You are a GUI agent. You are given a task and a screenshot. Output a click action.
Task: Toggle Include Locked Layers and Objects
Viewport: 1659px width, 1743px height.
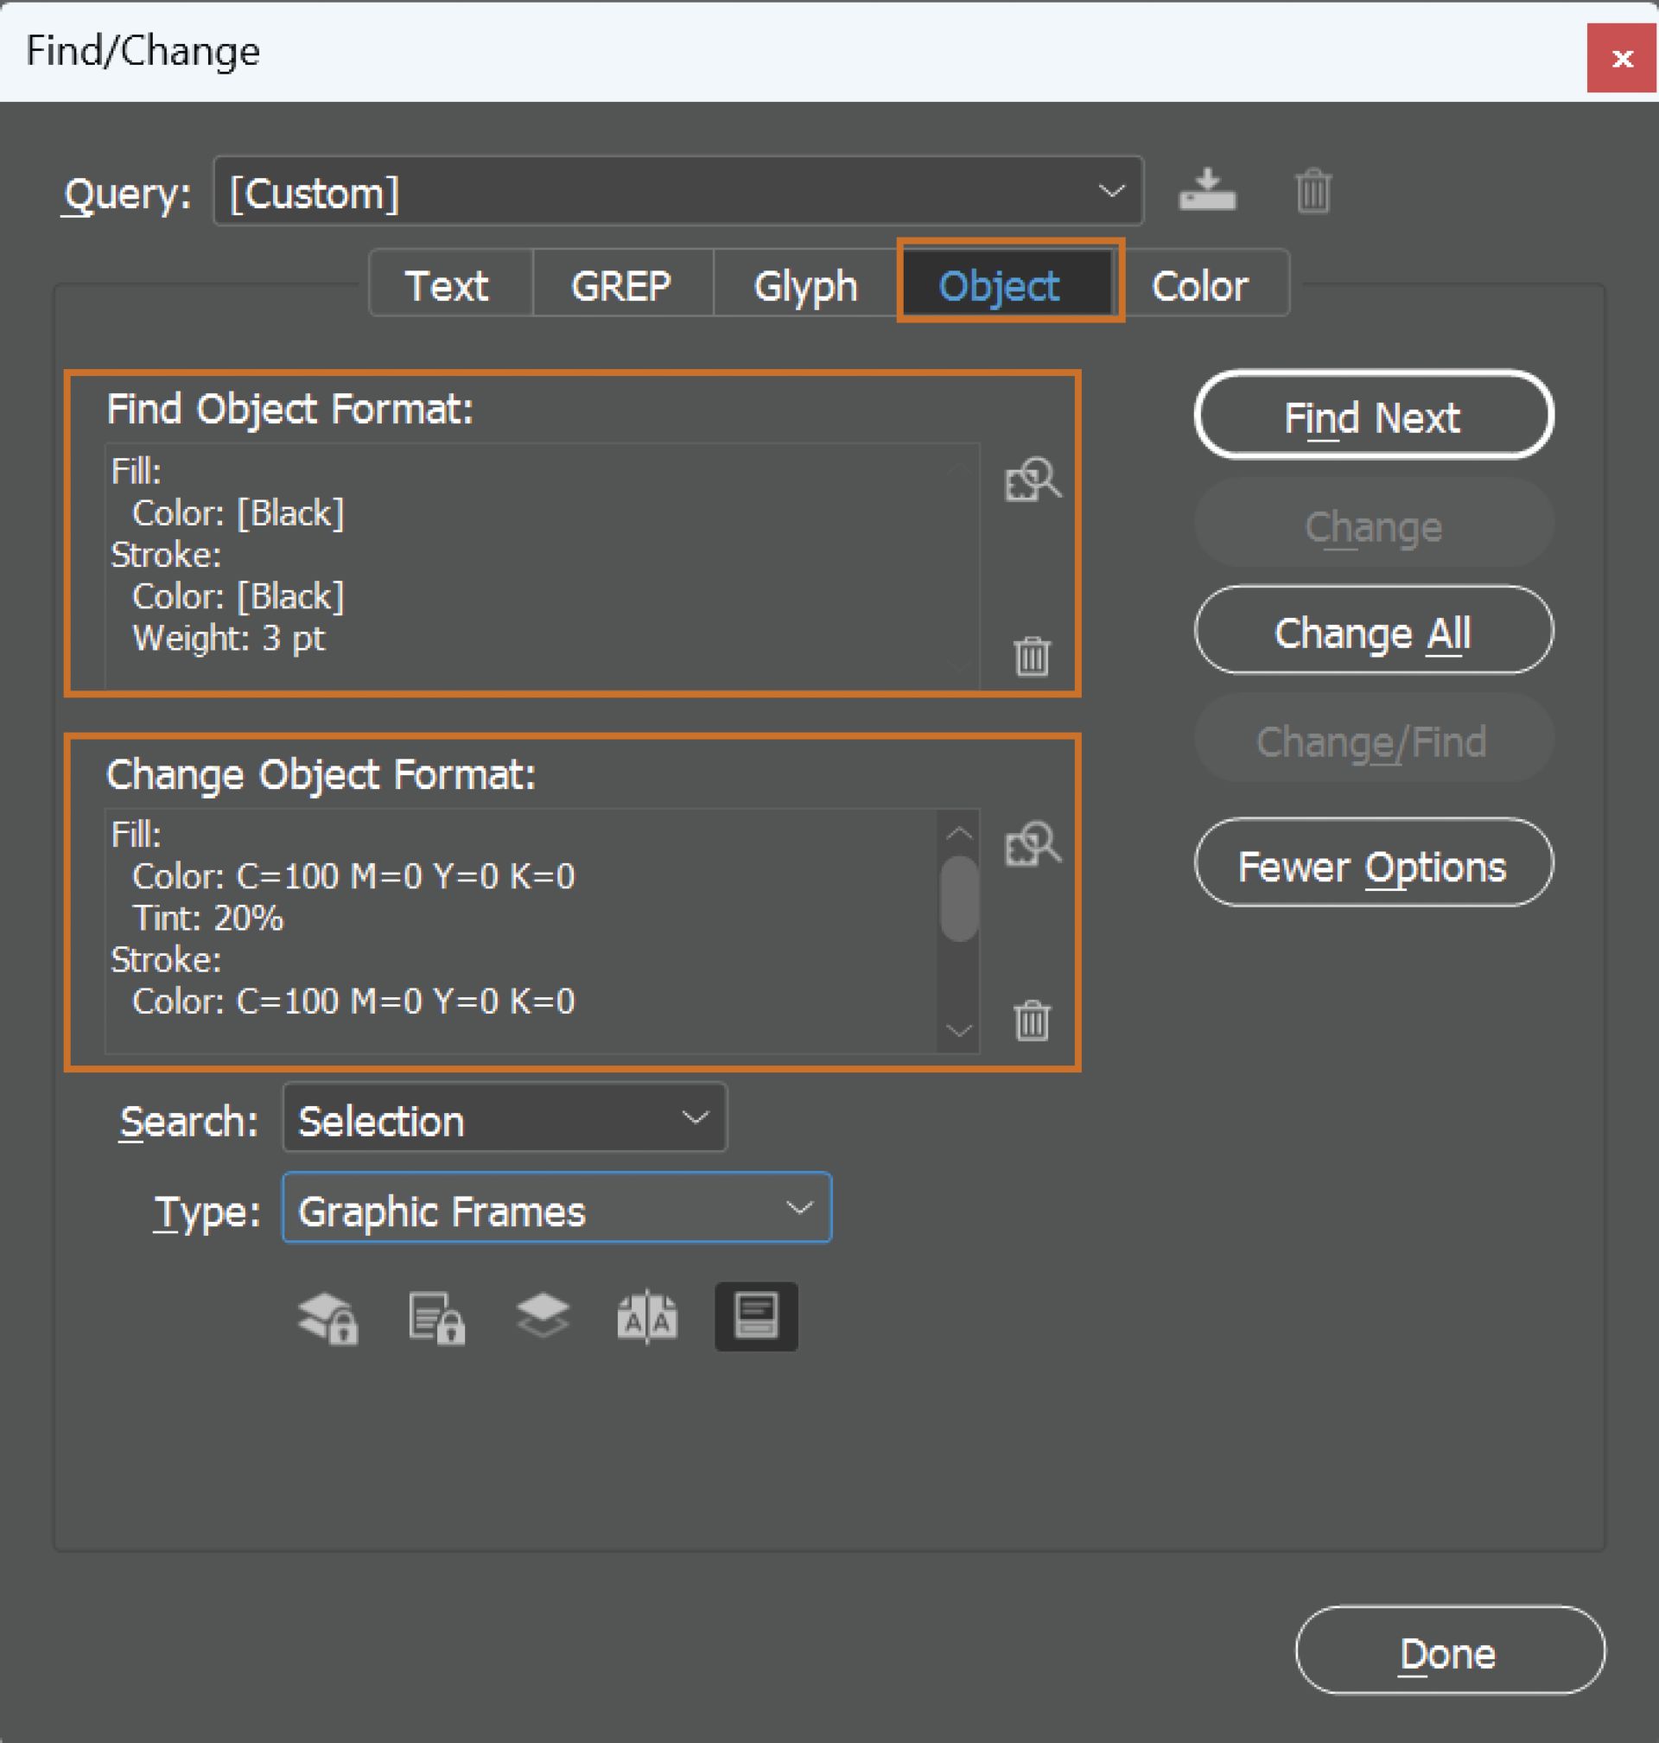(x=328, y=1318)
